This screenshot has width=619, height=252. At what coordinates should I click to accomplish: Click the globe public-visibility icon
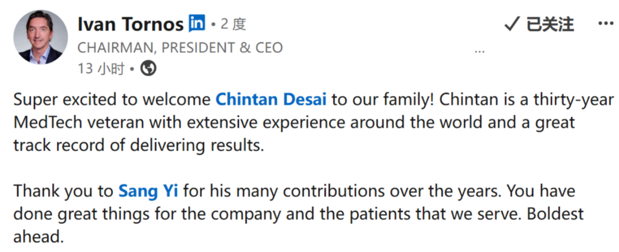pyautogui.click(x=148, y=69)
